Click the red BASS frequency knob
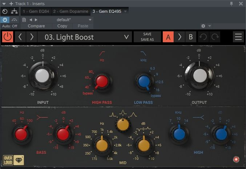The image size is (246, 169). click(21, 134)
